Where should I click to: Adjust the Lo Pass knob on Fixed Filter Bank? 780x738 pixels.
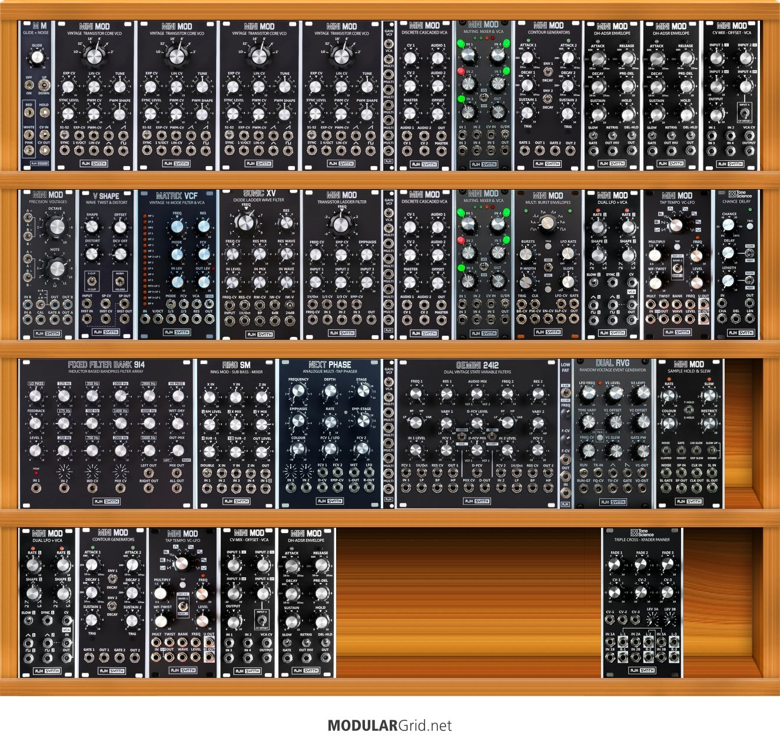click(35, 396)
